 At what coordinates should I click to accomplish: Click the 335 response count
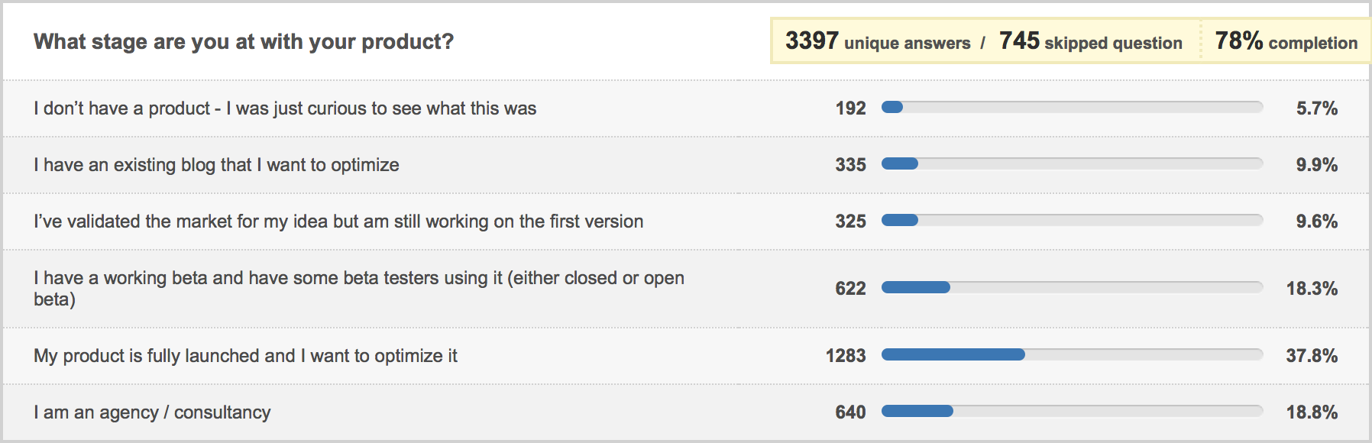pyautogui.click(x=850, y=165)
